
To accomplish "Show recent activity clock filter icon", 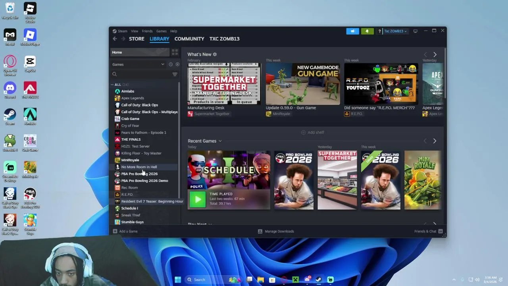I will [x=171, y=64].
